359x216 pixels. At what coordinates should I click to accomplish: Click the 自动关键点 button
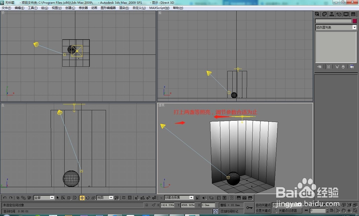pyautogui.click(x=263, y=205)
